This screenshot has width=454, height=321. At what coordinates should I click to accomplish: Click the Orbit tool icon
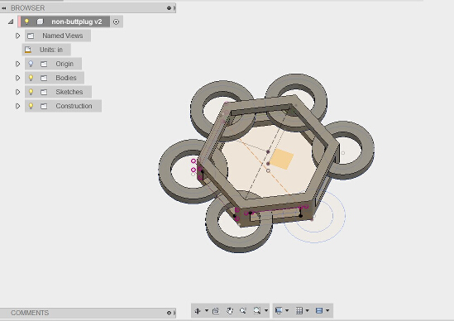[x=198, y=311]
